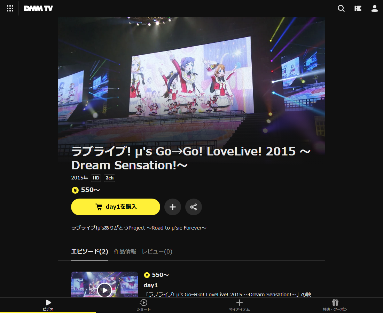Open ショート in bottom navigation

pyautogui.click(x=143, y=305)
